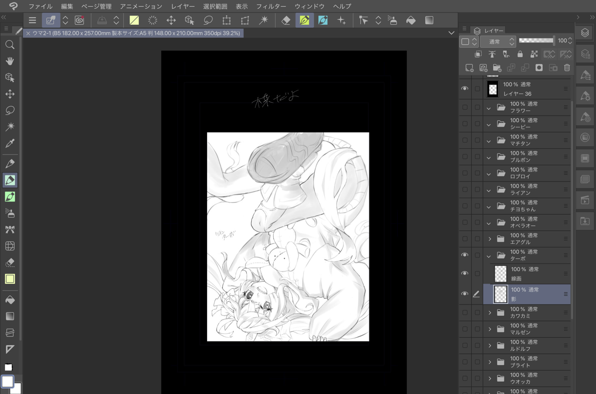Hide the 線画 layer
596x394 pixels.
point(465,273)
